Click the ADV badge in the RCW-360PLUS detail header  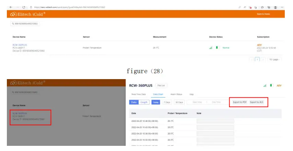(279, 86)
